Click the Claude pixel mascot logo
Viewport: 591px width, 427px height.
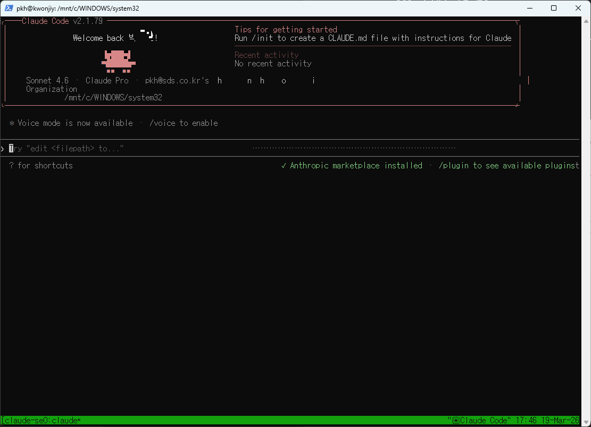(x=118, y=61)
